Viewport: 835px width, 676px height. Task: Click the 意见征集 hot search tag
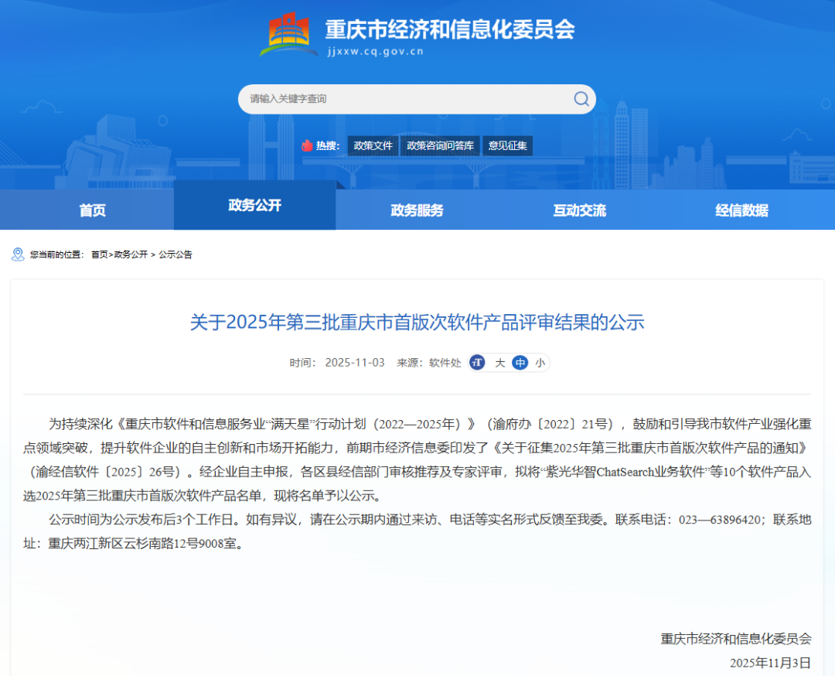point(507,145)
